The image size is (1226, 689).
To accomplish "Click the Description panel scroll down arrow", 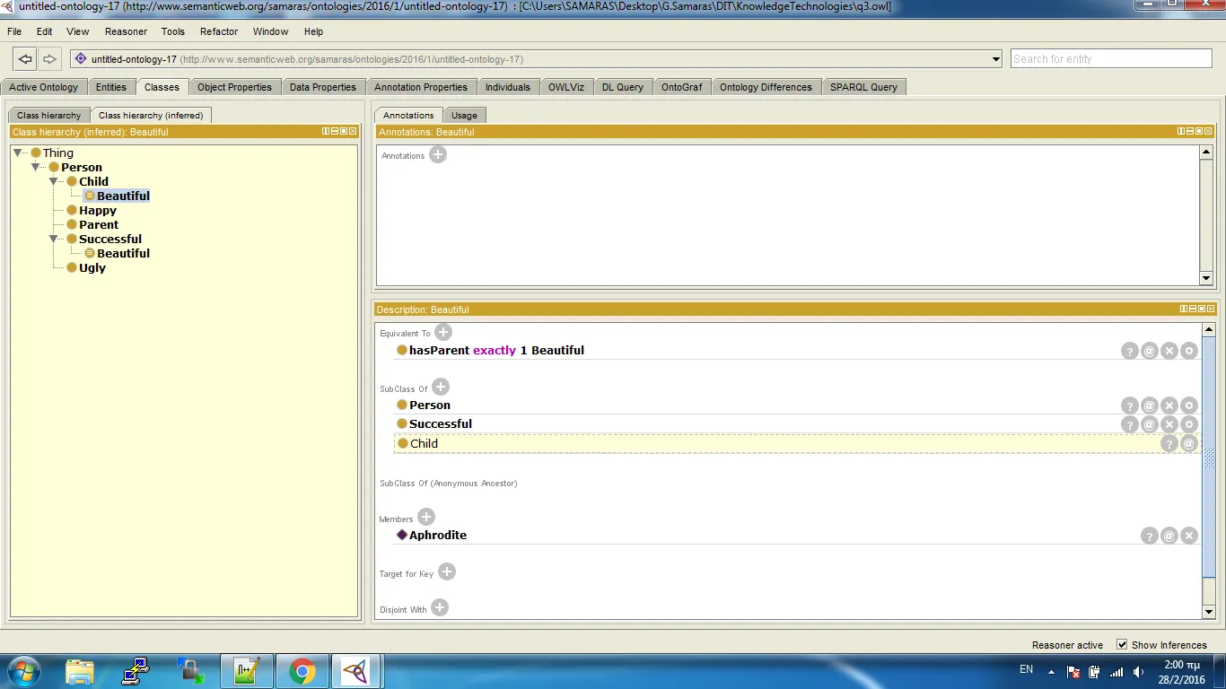I will click(x=1207, y=612).
